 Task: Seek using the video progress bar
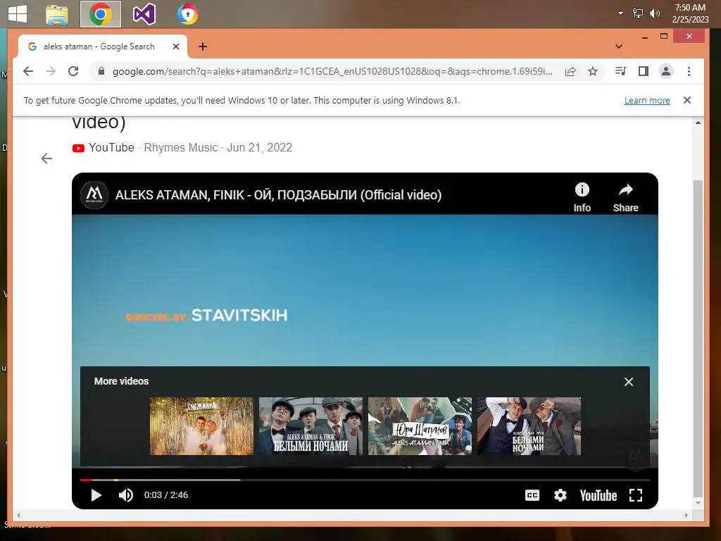click(365, 480)
